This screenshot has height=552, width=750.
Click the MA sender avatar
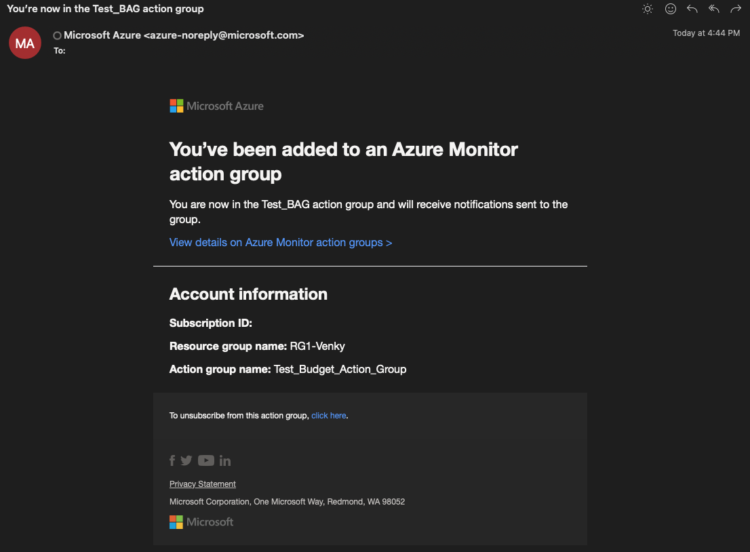point(25,43)
